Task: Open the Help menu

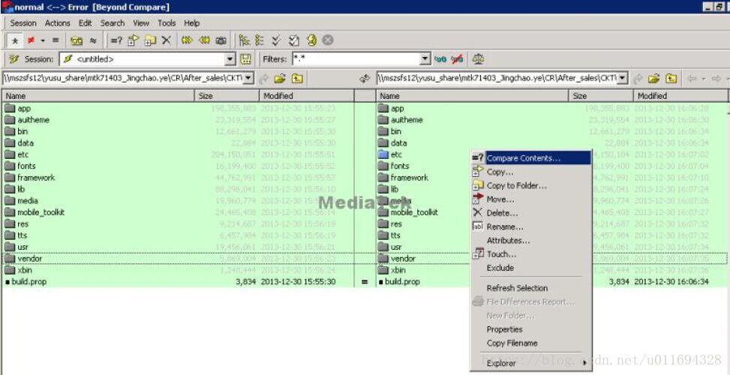Action: 192,22
